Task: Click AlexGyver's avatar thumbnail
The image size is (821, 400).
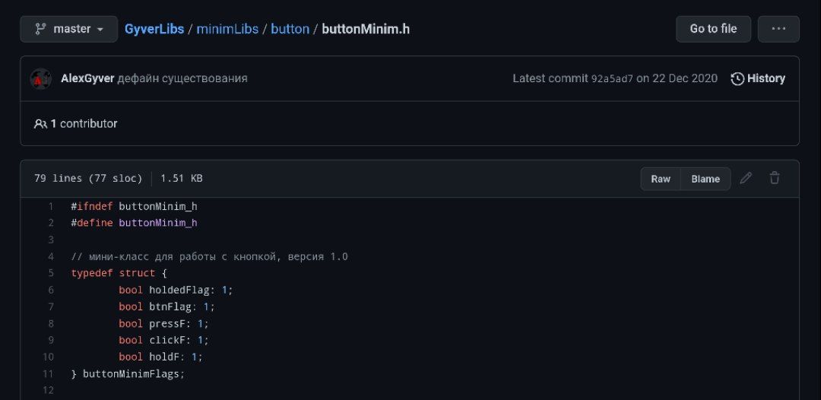Action: (x=41, y=78)
